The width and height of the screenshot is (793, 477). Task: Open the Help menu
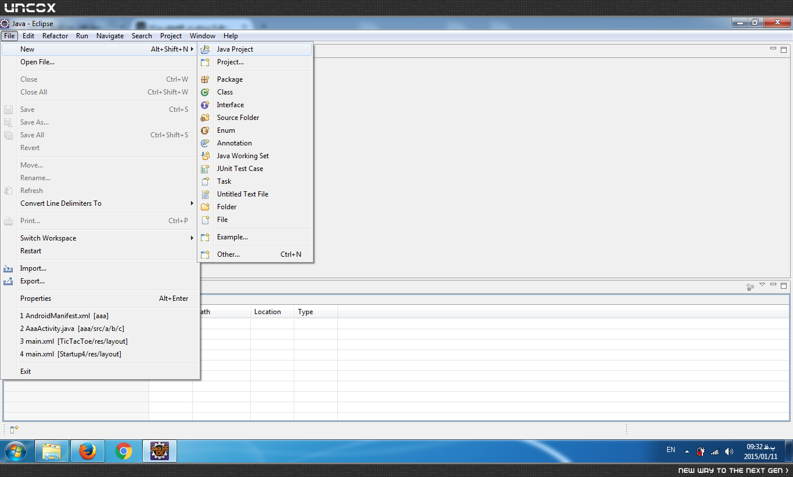click(x=230, y=36)
